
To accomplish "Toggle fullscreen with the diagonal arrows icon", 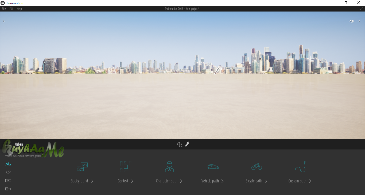I will 362,9.
